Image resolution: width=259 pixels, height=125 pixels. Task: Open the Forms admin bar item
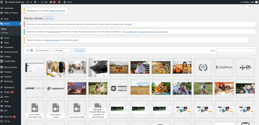pos(68,2)
